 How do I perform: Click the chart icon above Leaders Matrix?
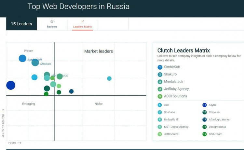[83, 21]
